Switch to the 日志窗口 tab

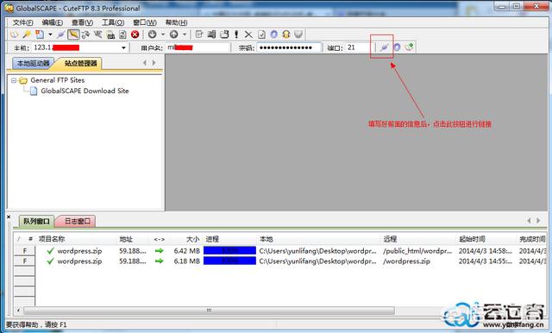[x=77, y=221]
